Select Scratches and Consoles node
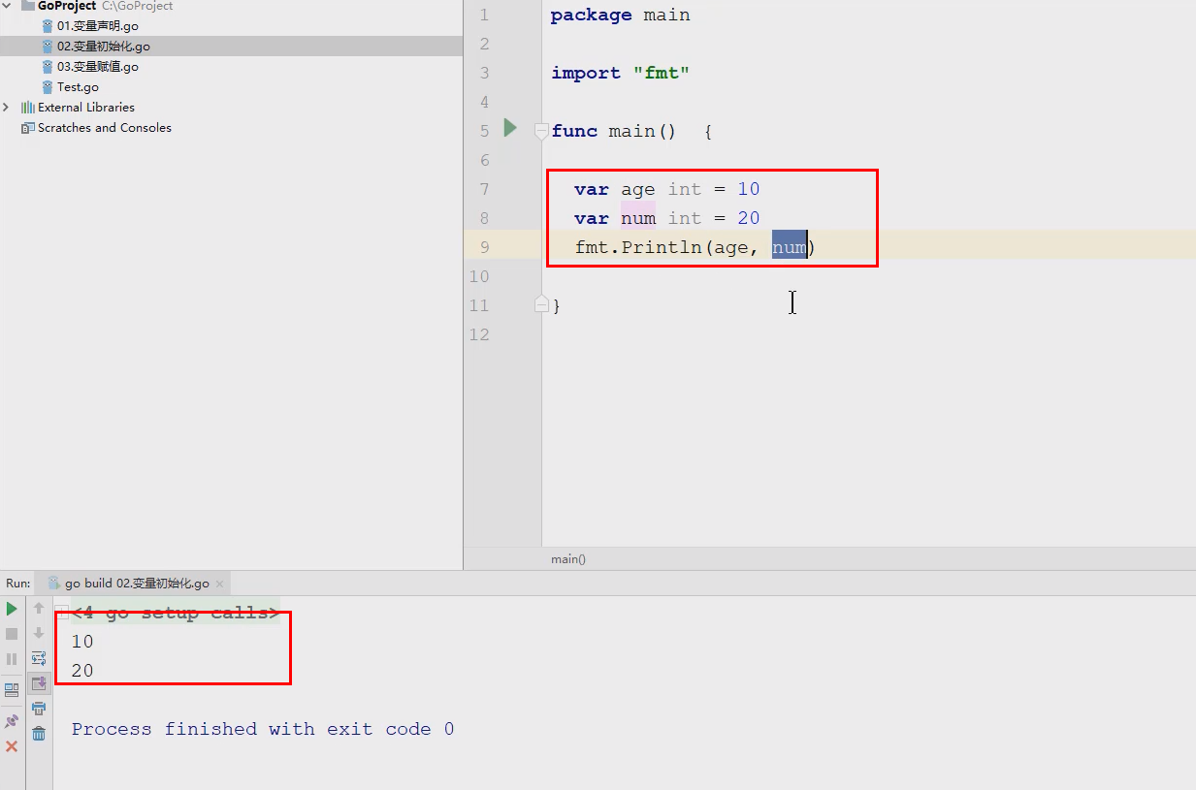 point(104,128)
